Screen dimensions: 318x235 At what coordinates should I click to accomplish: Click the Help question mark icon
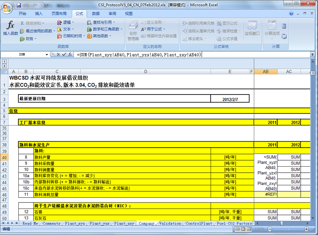(291, 14)
